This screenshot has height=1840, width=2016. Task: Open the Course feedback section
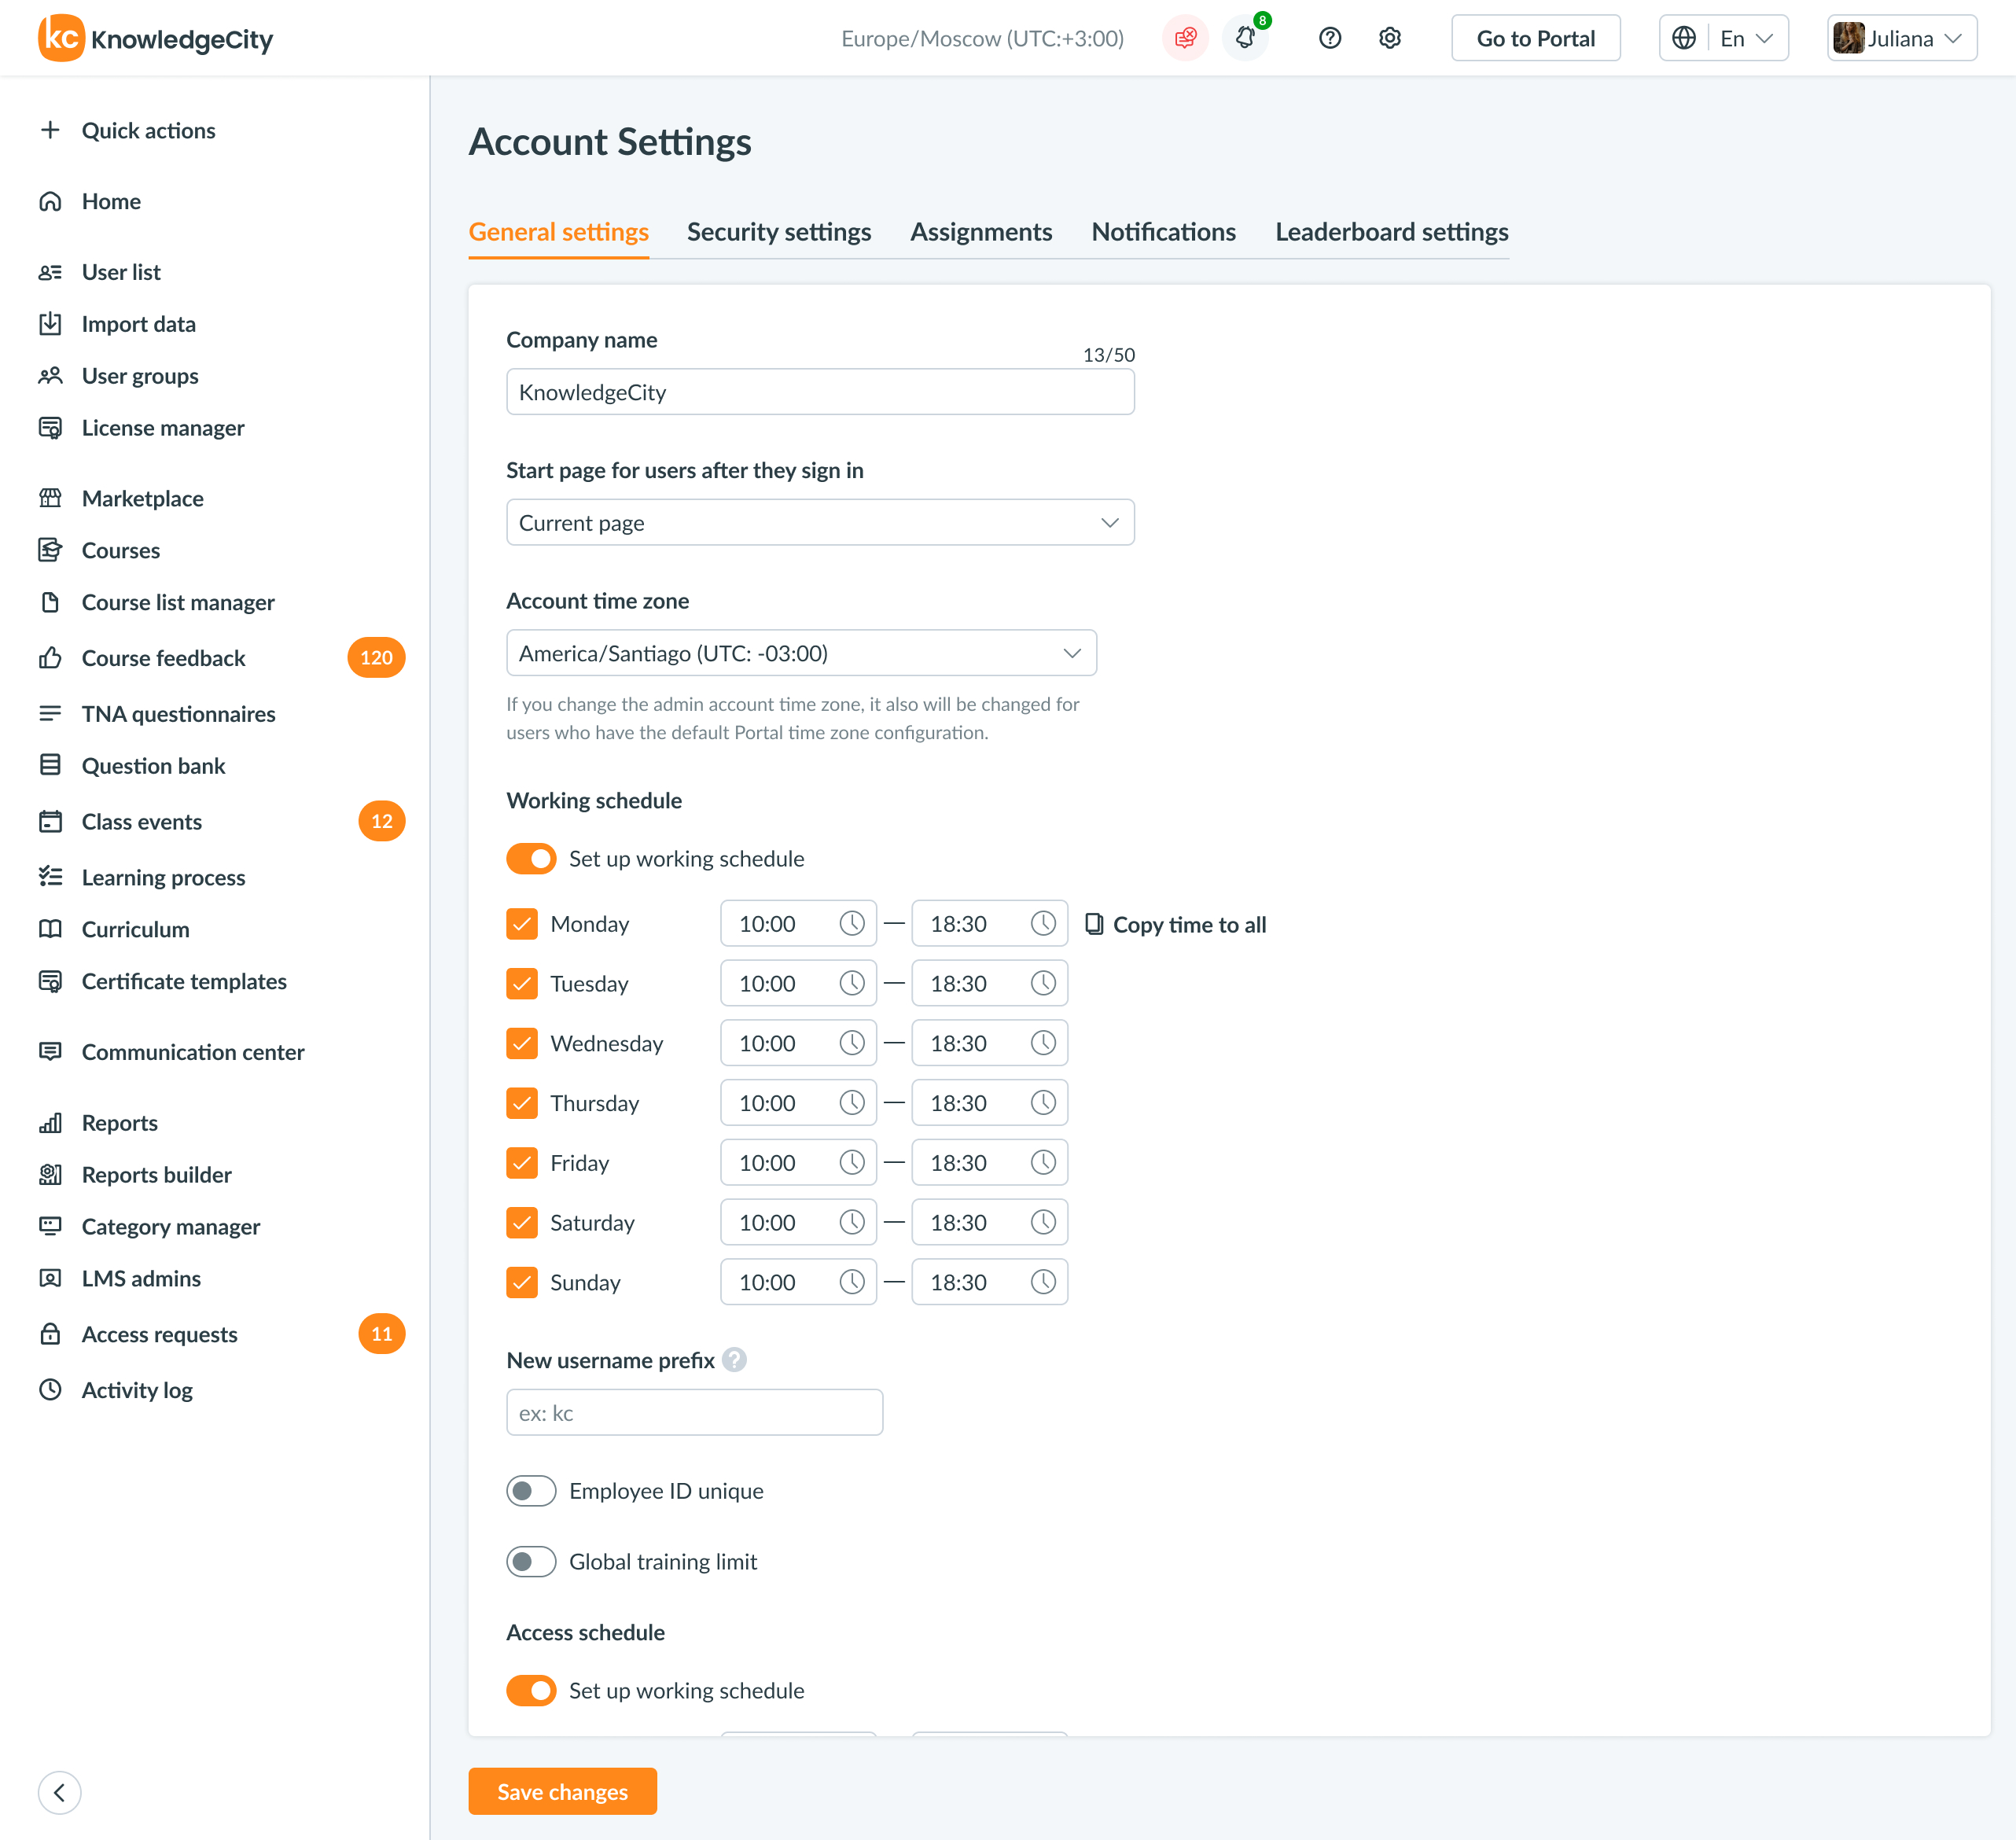pyautogui.click(x=163, y=658)
